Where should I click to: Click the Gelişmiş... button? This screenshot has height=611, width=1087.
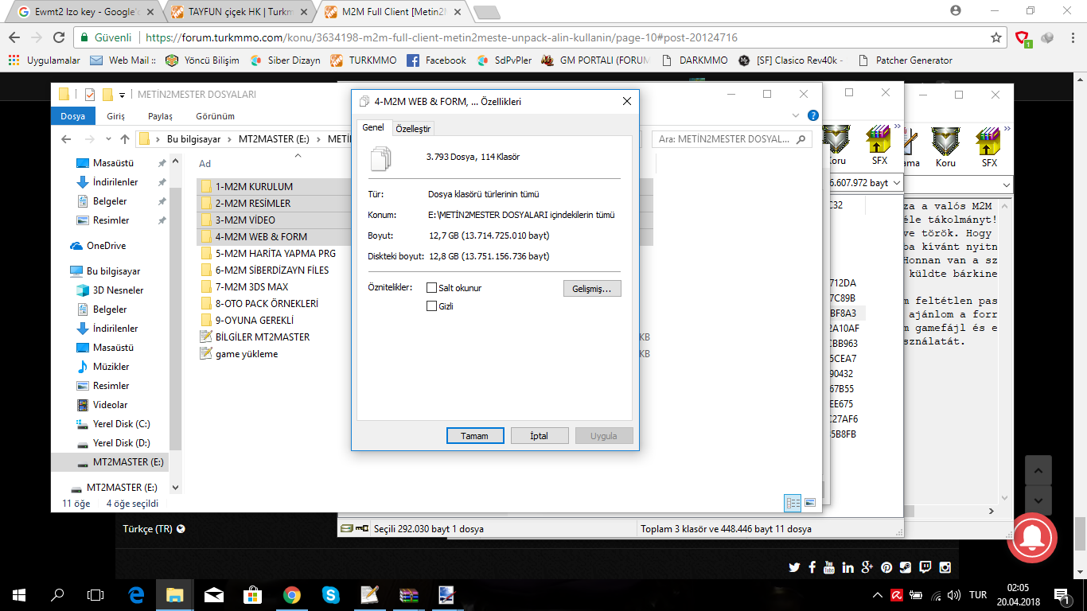(591, 289)
